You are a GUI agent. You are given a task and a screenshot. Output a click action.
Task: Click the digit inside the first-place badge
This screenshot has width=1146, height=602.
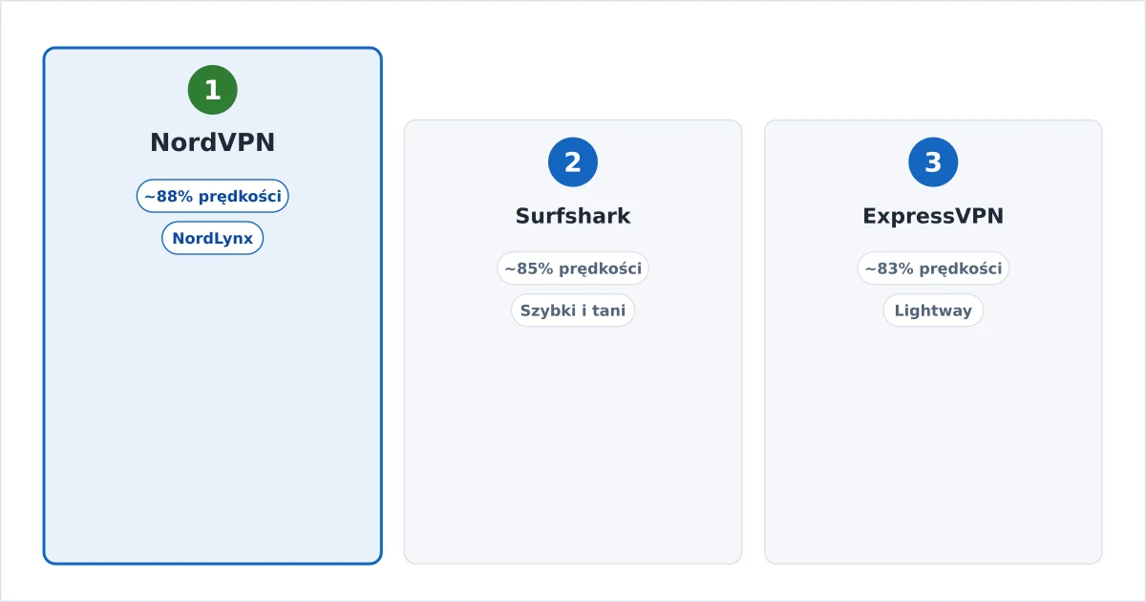[212, 90]
